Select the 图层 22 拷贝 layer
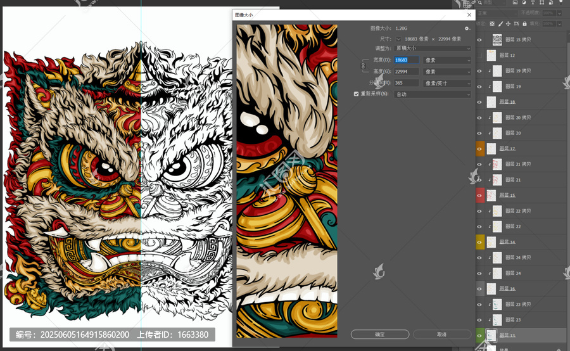This screenshot has width=570, height=351. [x=522, y=211]
